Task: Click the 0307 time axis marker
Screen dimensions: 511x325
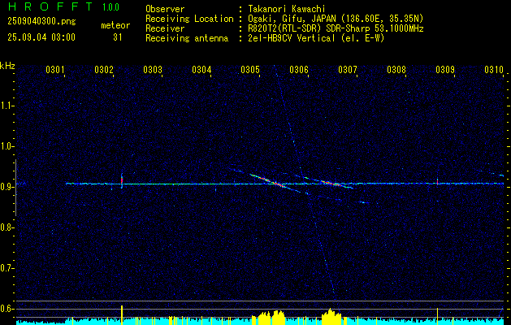Action: pos(348,70)
